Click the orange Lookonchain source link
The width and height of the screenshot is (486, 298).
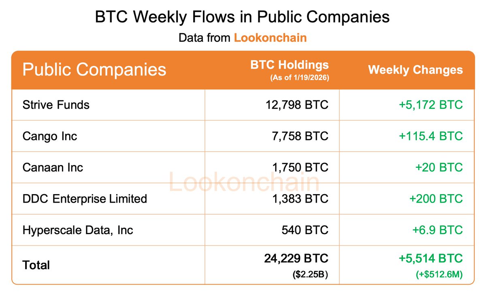point(270,38)
